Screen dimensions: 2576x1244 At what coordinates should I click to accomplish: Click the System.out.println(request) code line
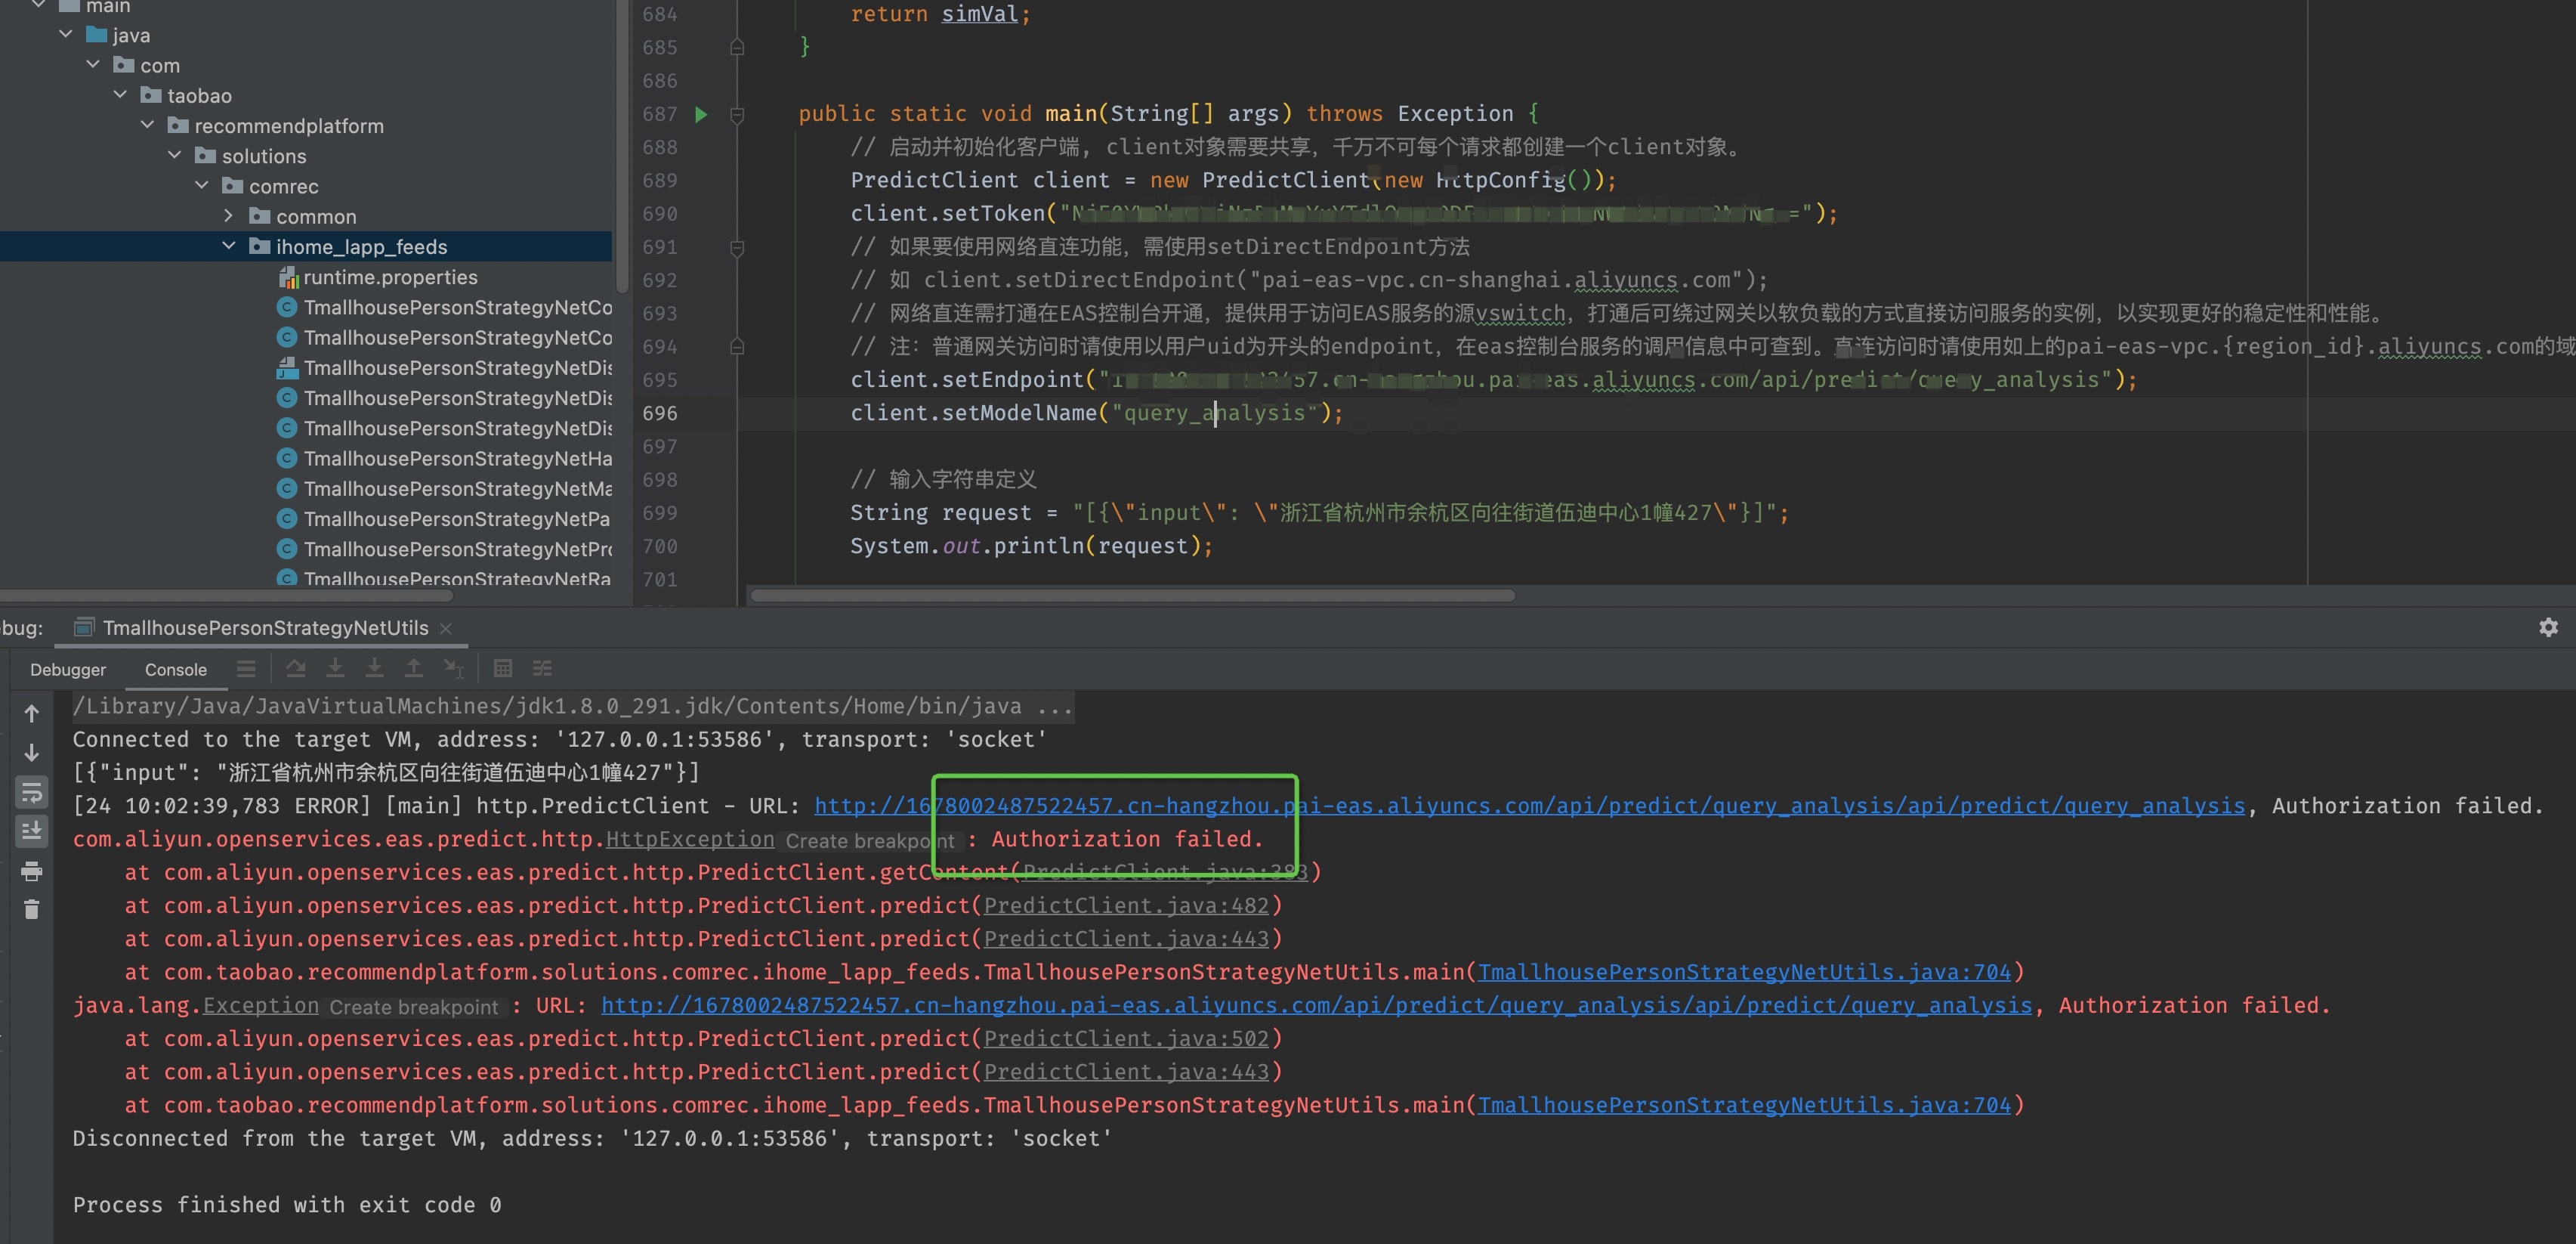pos(1031,546)
